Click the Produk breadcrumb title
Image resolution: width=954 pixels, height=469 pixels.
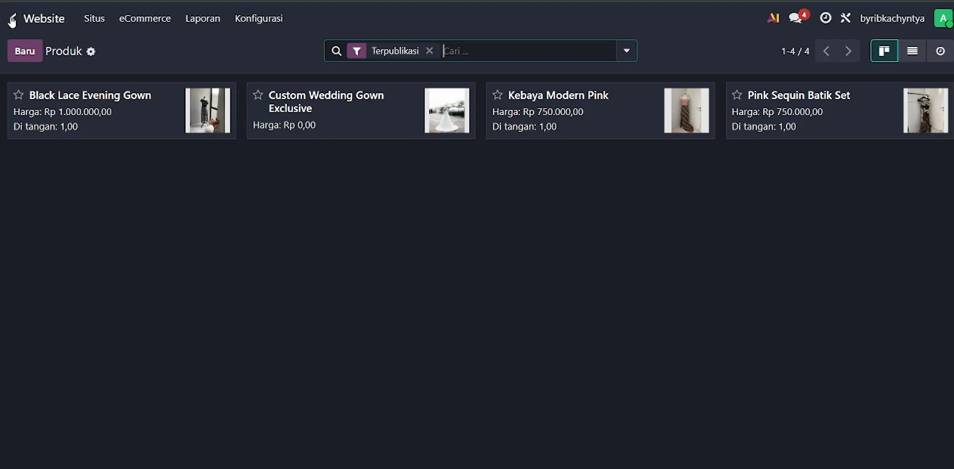[x=64, y=51]
